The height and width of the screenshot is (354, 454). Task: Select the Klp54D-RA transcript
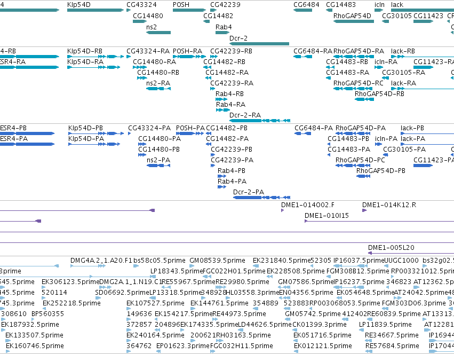coord(93,67)
